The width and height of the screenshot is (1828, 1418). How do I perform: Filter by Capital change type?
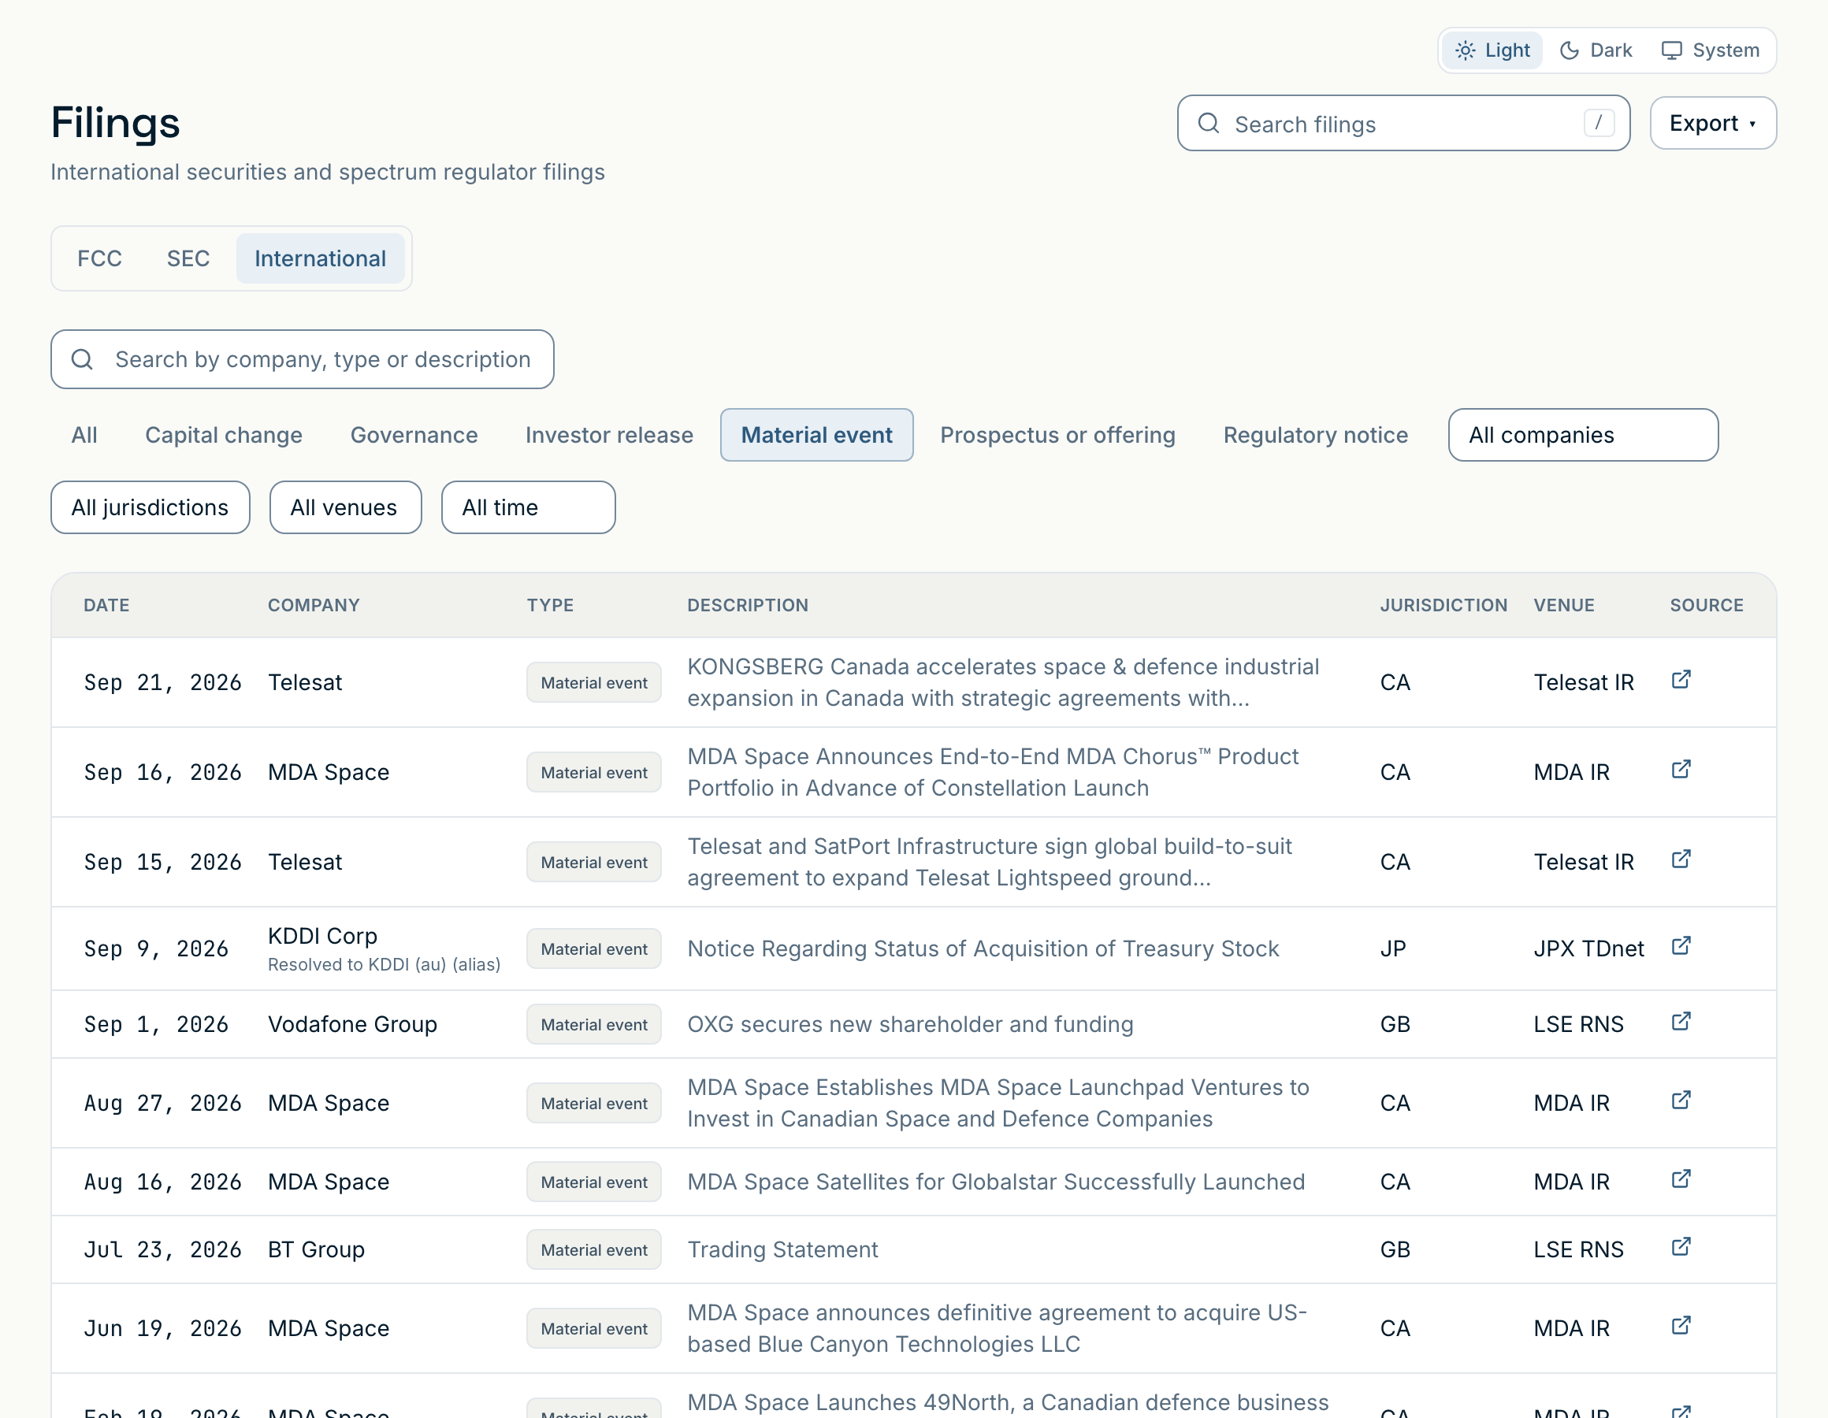click(x=224, y=436)
